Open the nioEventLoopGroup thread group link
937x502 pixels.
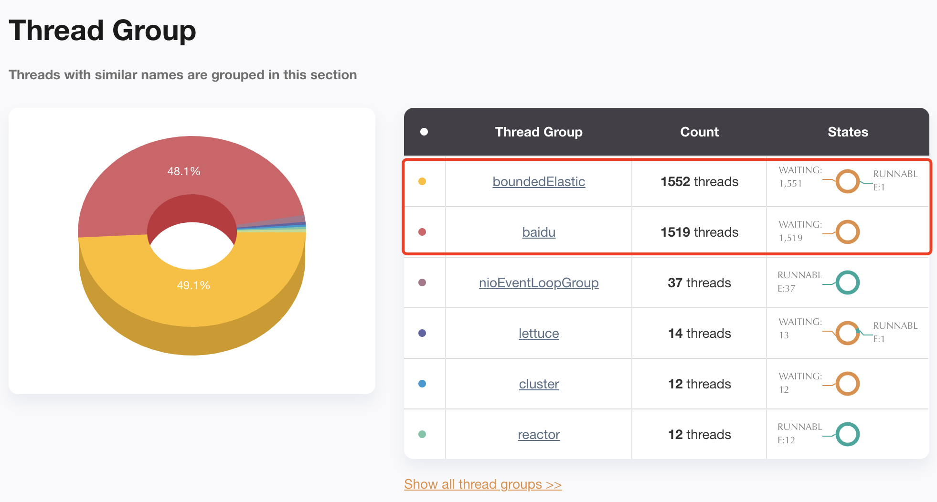point(539,283)
